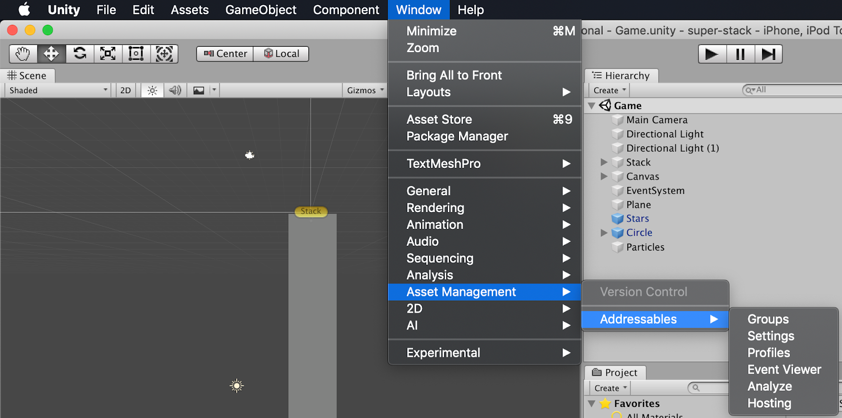
Task: Toggle scene lighting sun icon
Action: tap(152, 91)
